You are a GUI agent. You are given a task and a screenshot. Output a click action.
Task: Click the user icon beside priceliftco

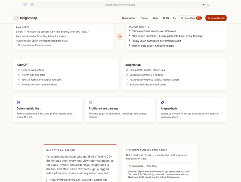182,18
